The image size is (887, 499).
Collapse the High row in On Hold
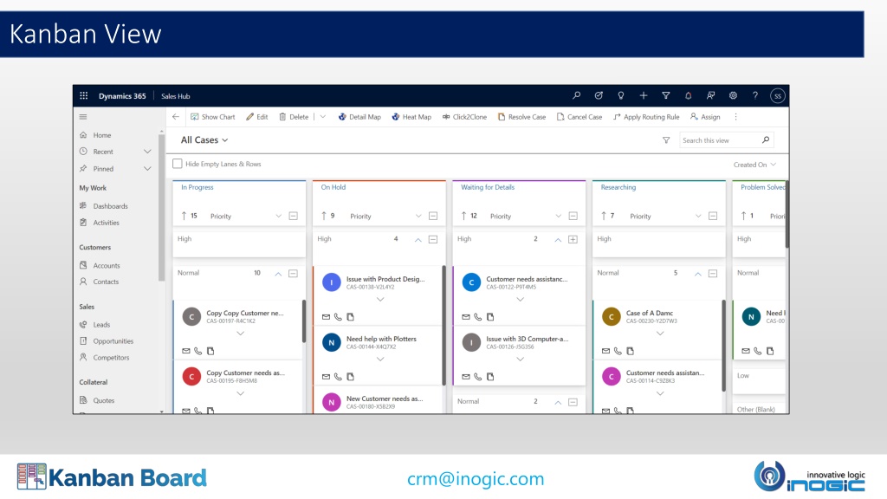(x=433, y=239)
